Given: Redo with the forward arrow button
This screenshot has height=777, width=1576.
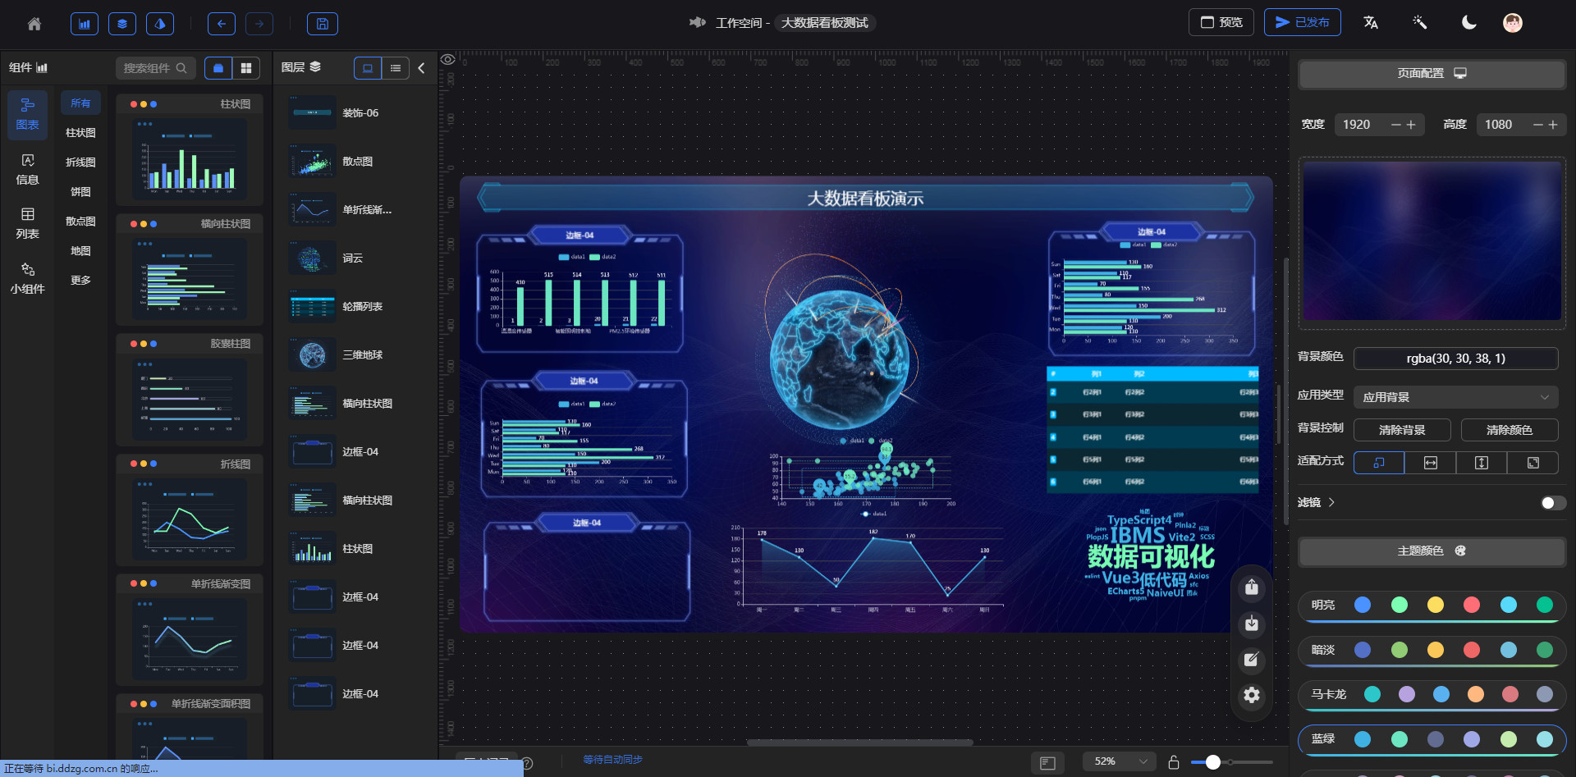Looking at the screenshot, I should coord(259,24).
